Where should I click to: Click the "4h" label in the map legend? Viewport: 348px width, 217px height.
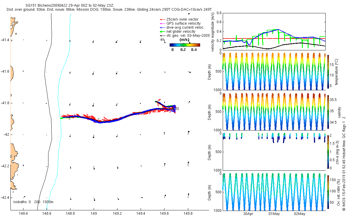(x=162, y=40)
